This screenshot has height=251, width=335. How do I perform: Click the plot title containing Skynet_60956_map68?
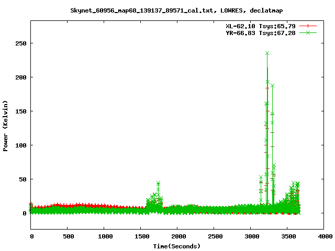coord(167,10)
